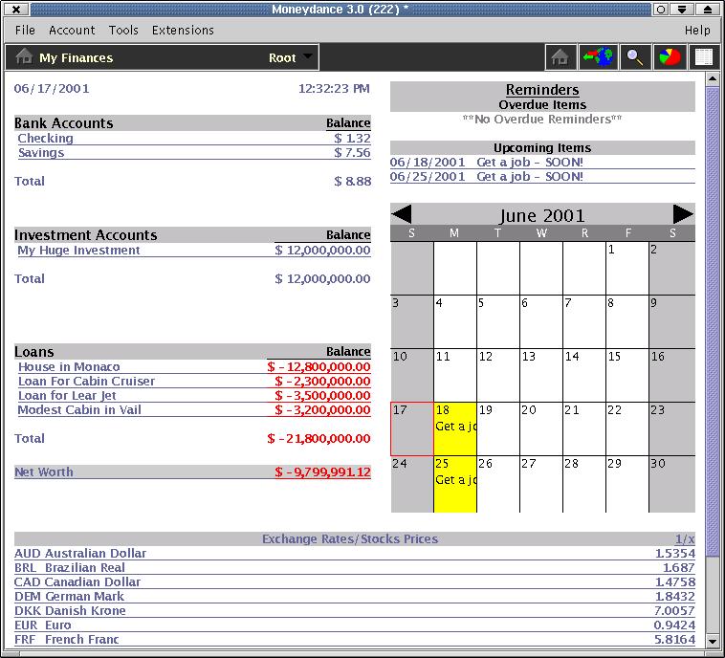Open the Checking account link
The width and height of the screenshot is (725, 658).
[x=45, y=139]
